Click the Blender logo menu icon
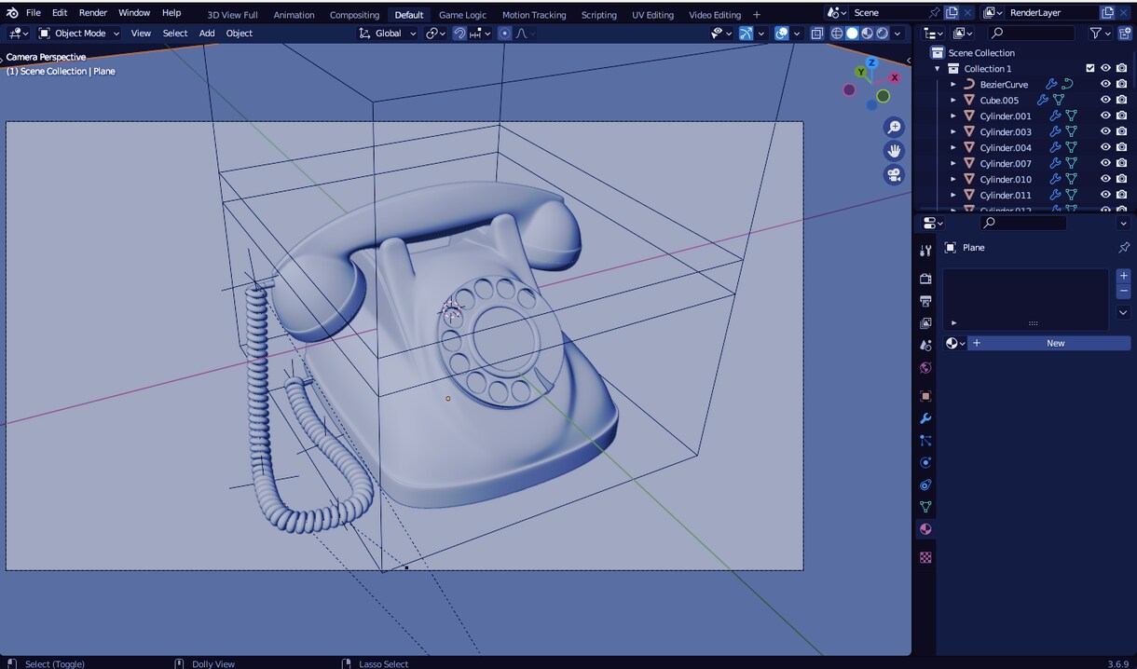Viewport: 1137px width, 669px height. click(x=12, y=13)
